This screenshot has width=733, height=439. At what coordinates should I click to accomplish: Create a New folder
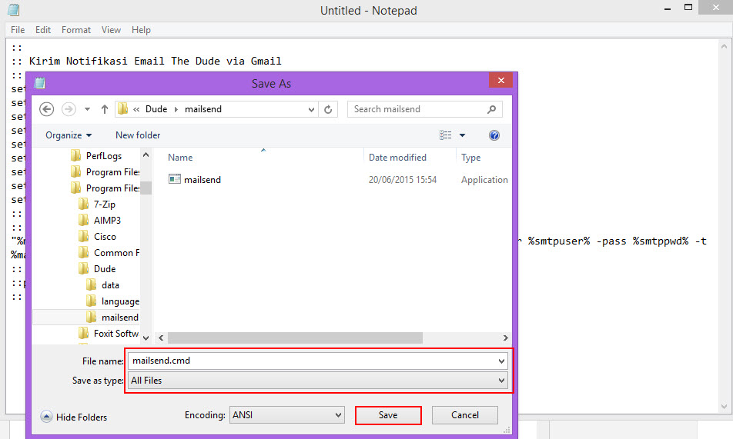tap(138, 135)
